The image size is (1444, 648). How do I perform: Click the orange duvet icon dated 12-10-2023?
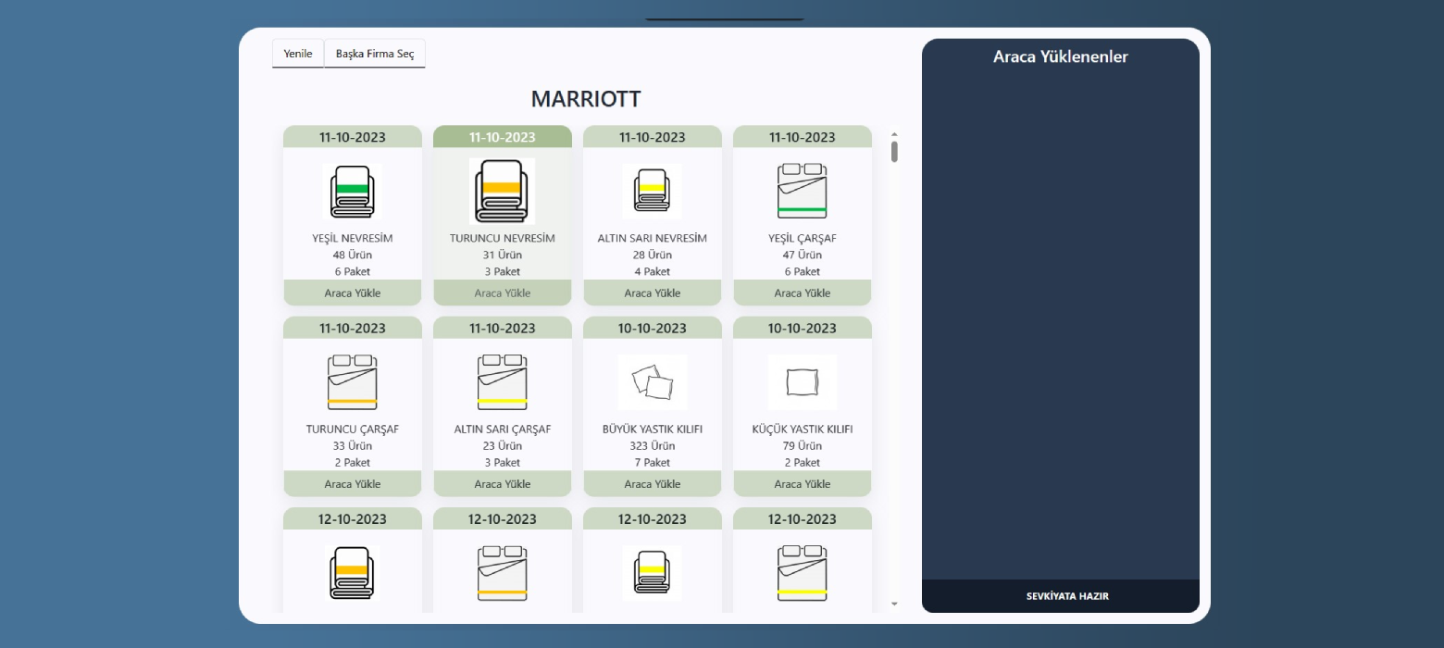(x=352, y=573)
